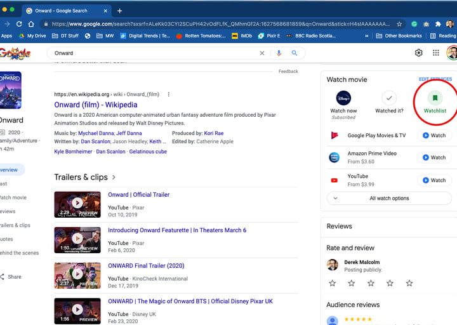Toggle the Watchlist bookmark button
Image resolution: width=457 pixels, height=325 pixels.
tap(435, 98)
